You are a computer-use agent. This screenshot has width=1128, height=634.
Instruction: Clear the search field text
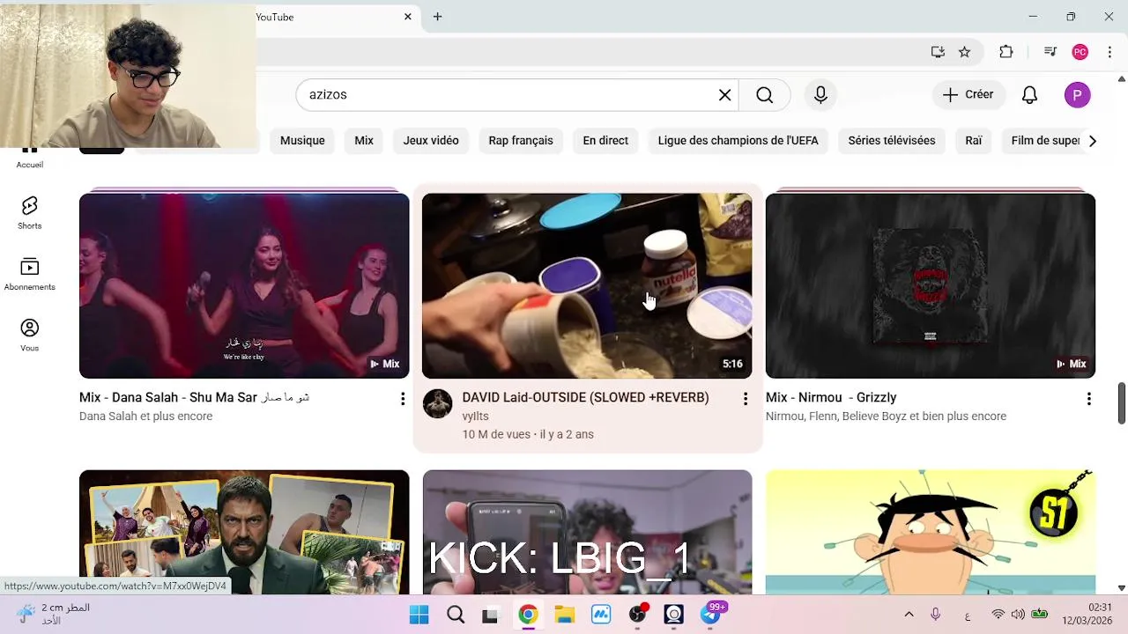coord(724,95)
